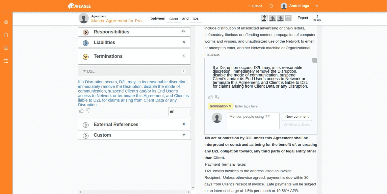Dislike the D2L termination clause in left panel
Image resolution: width=387 pixels, height=194 pixels.
pyautogui.click(x=88, y=110)
